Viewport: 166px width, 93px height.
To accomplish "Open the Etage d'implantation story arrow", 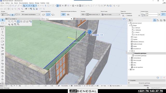I will point(139,16).
